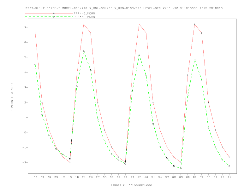This screenshot has height=193, width=250.
Task: Click the red solid line sample in legend
Action: point(49,13)
